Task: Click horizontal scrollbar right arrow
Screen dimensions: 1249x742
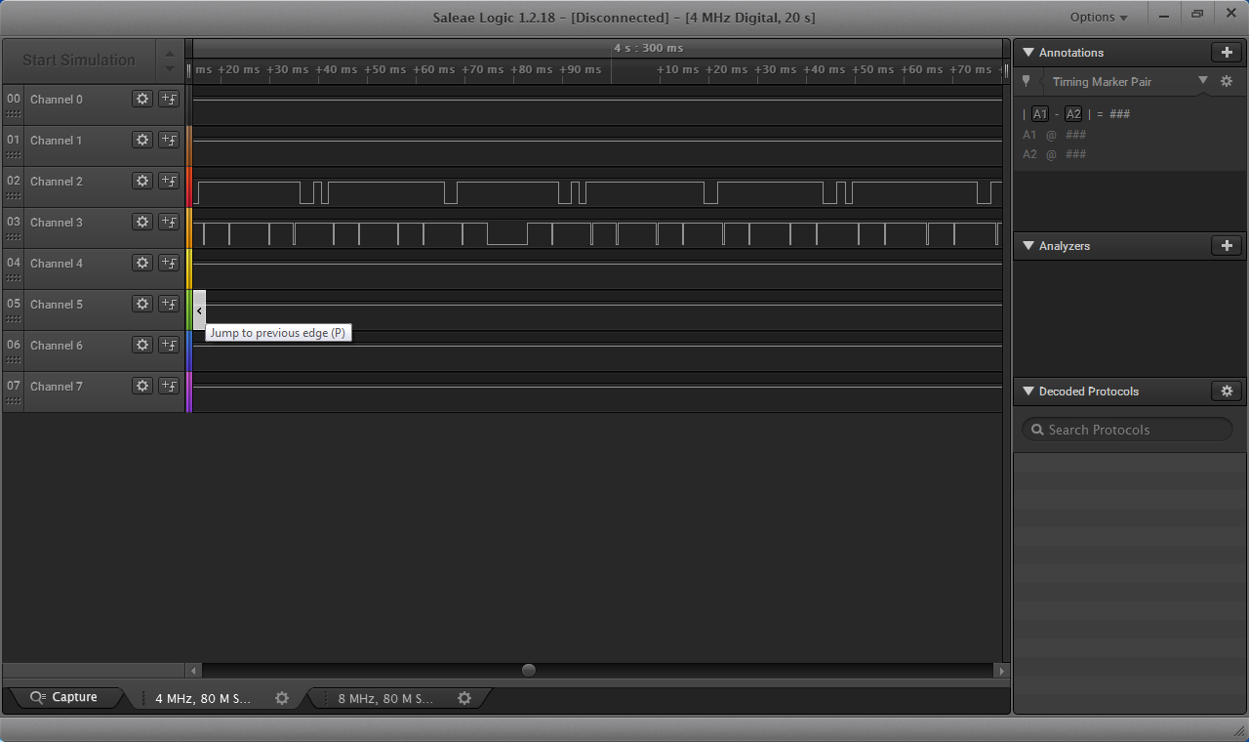Action: [1000, 671]
